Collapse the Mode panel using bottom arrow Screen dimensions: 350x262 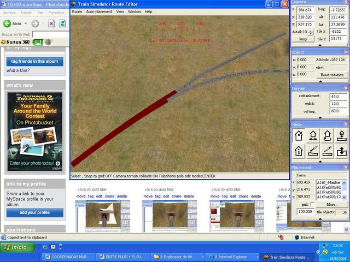pyautogui.click(x=320, y=161)
